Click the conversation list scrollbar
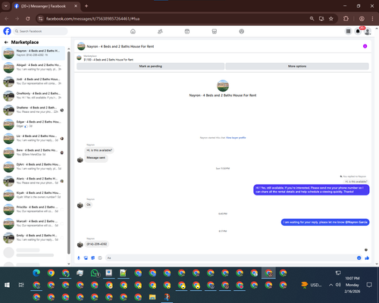This screenshot has height=303, width=379. [x=69, y=152]
